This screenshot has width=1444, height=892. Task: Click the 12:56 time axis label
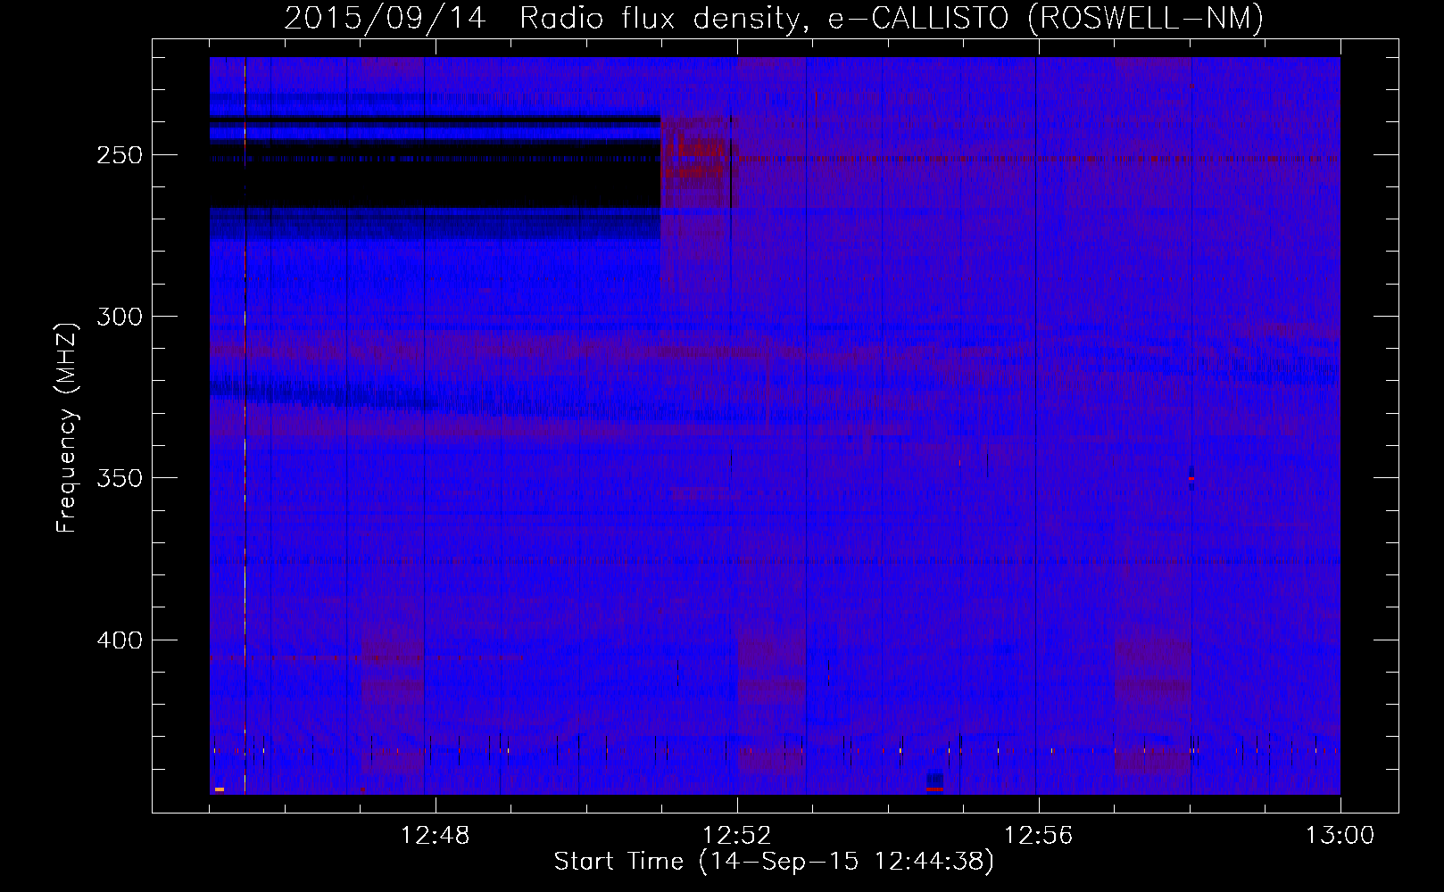[x=1039, y=836]
